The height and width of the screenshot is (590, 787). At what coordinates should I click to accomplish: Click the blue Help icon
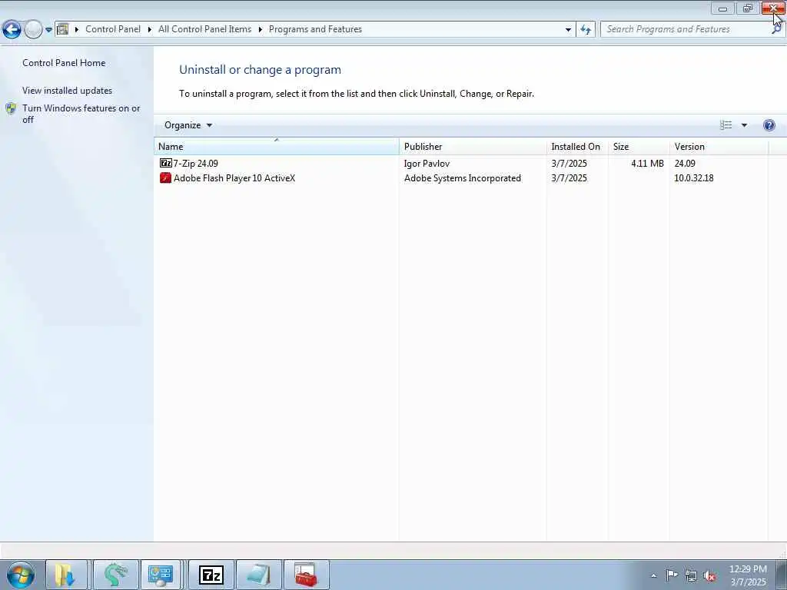(x=769, y=125)
